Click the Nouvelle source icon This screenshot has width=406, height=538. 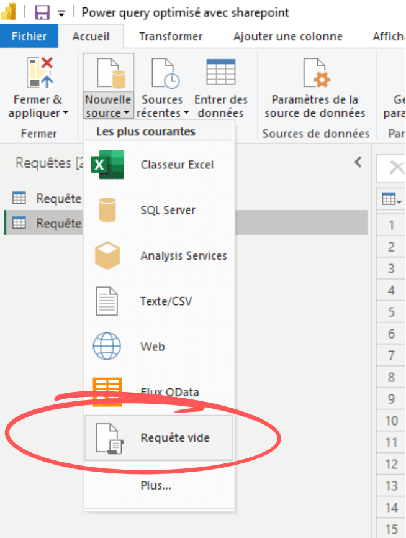point(108,73)
